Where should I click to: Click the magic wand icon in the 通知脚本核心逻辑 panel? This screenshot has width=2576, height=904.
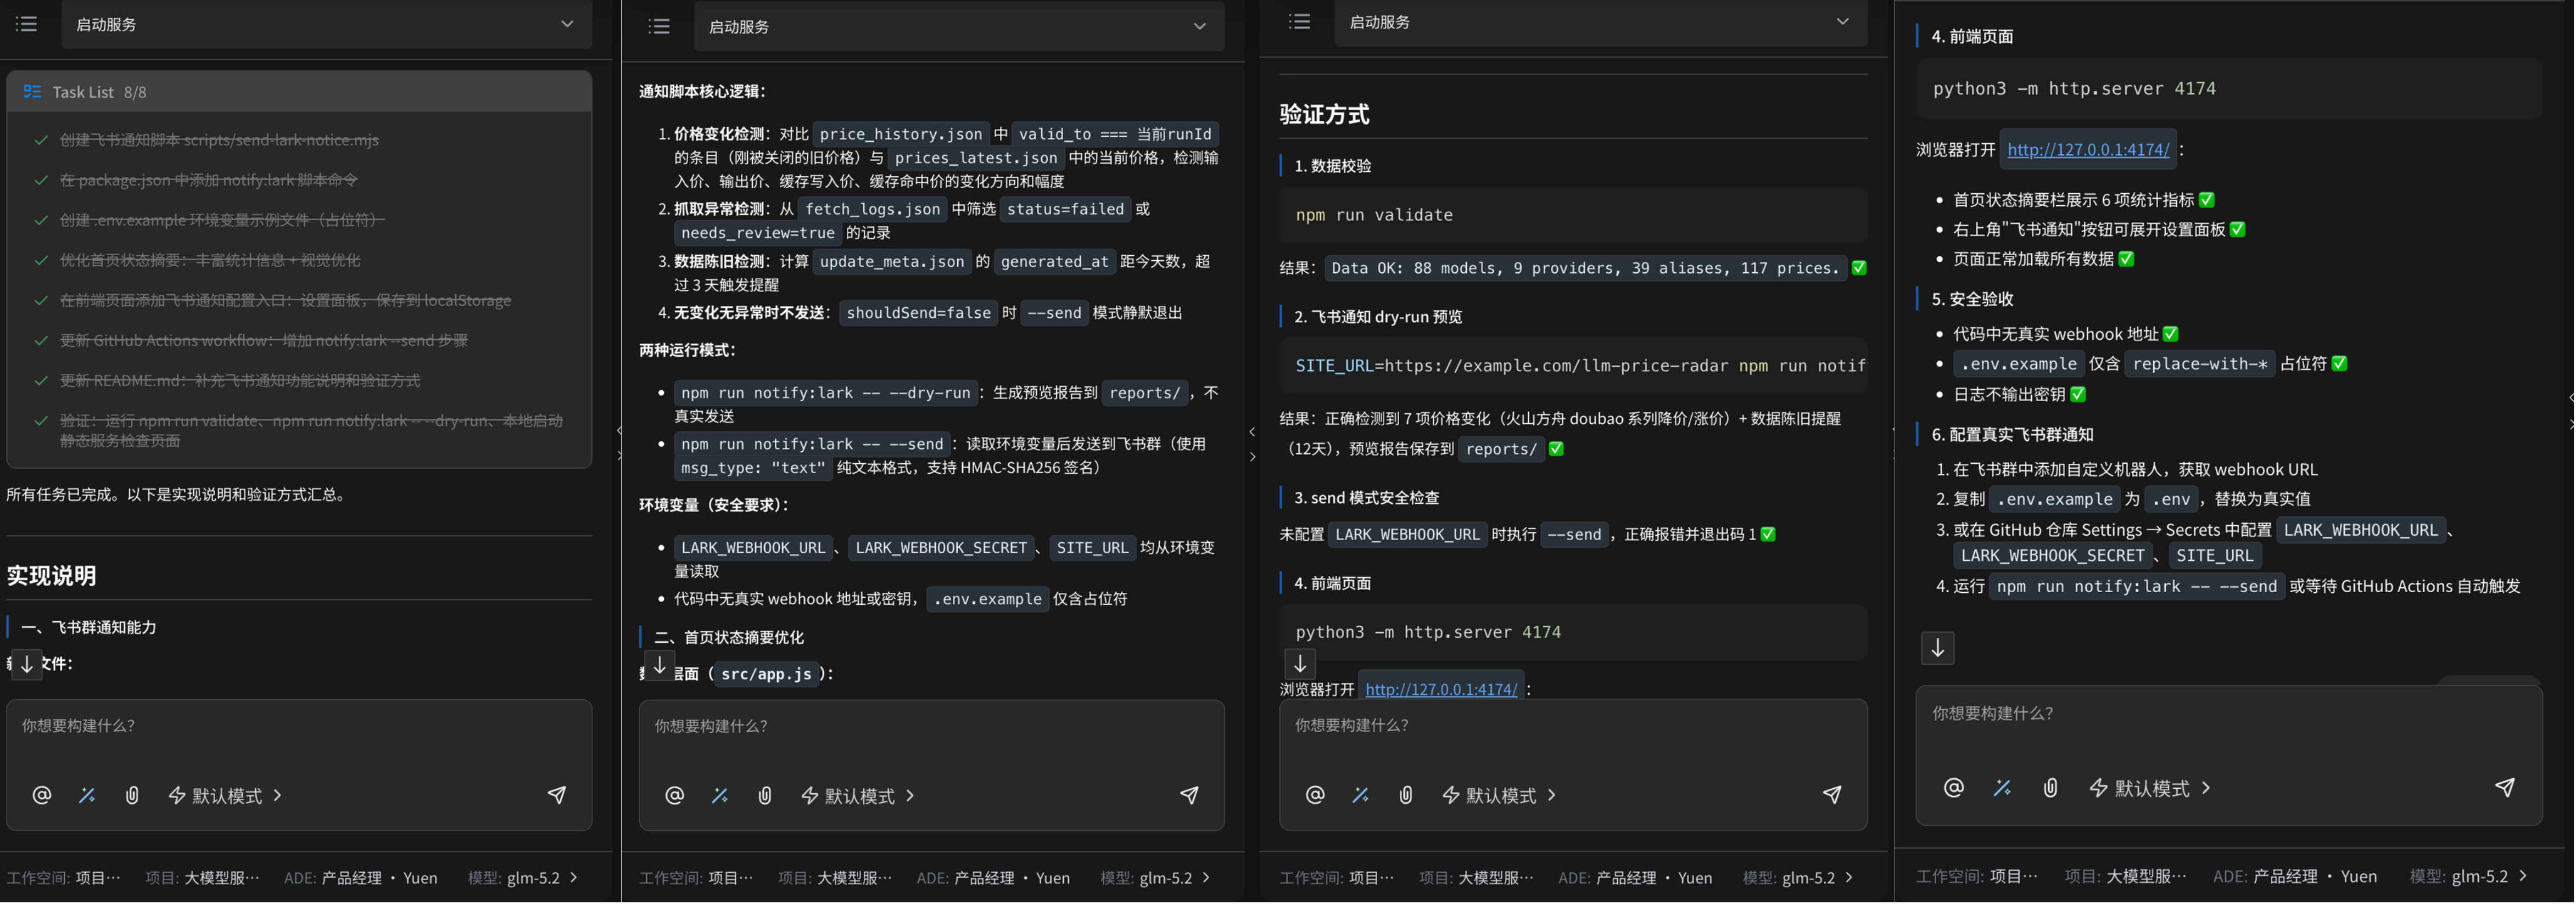[719, 795]
